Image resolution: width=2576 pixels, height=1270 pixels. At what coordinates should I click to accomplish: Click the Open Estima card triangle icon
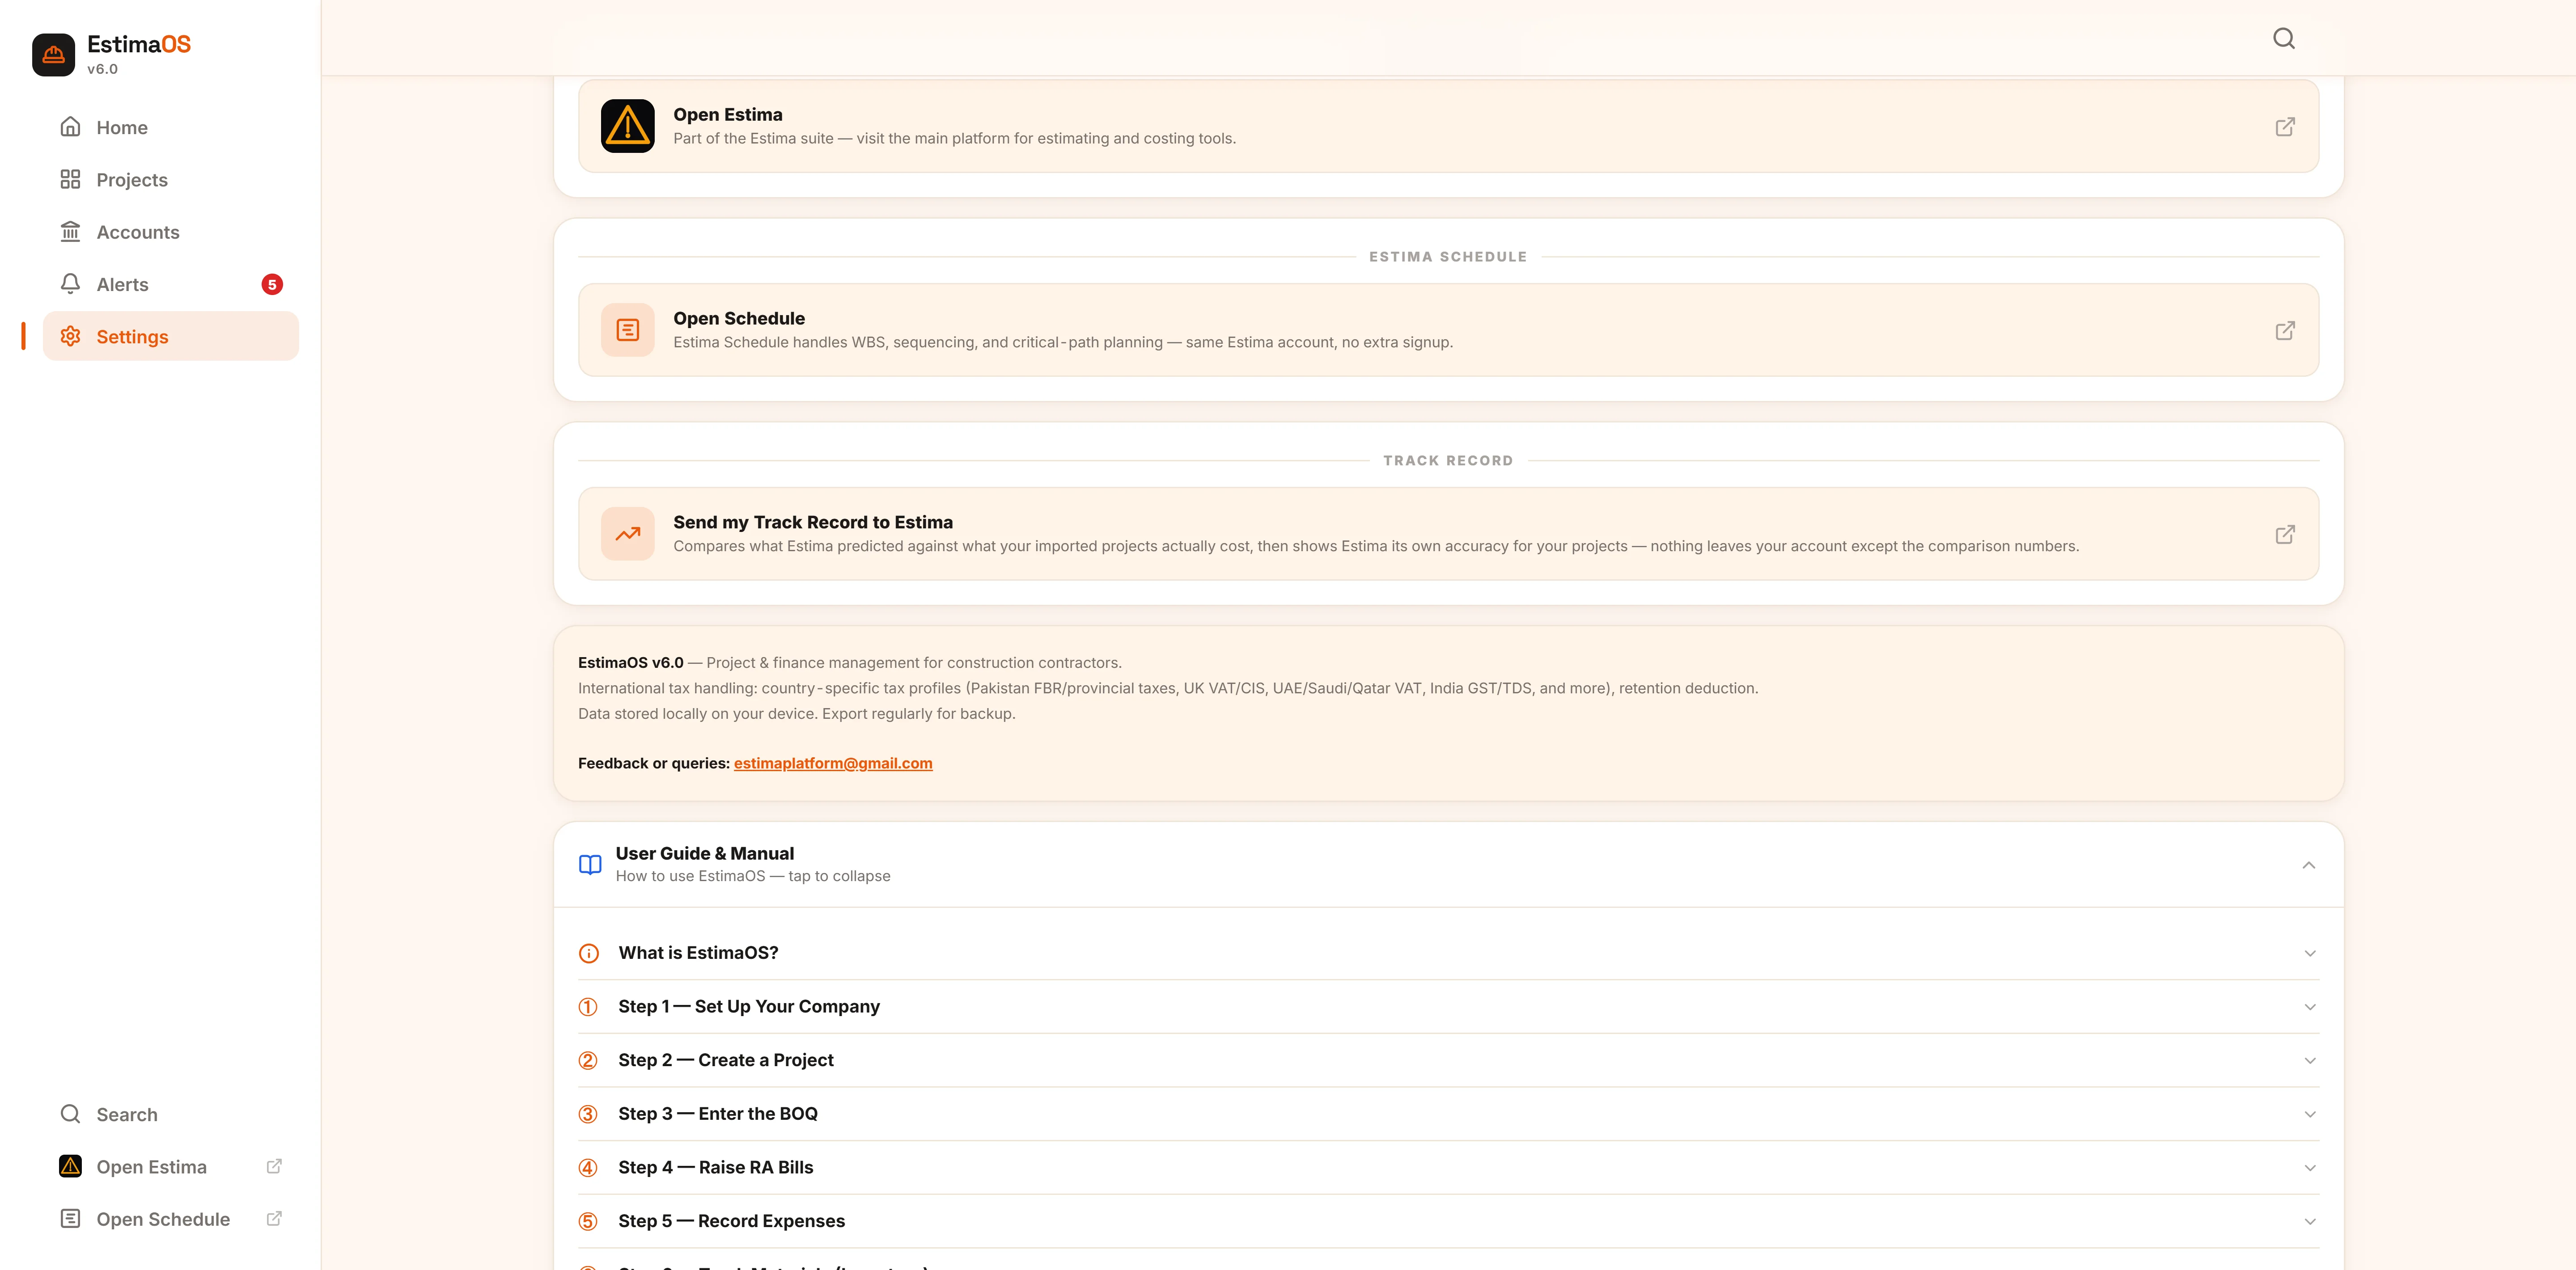[x=628, y=126]
